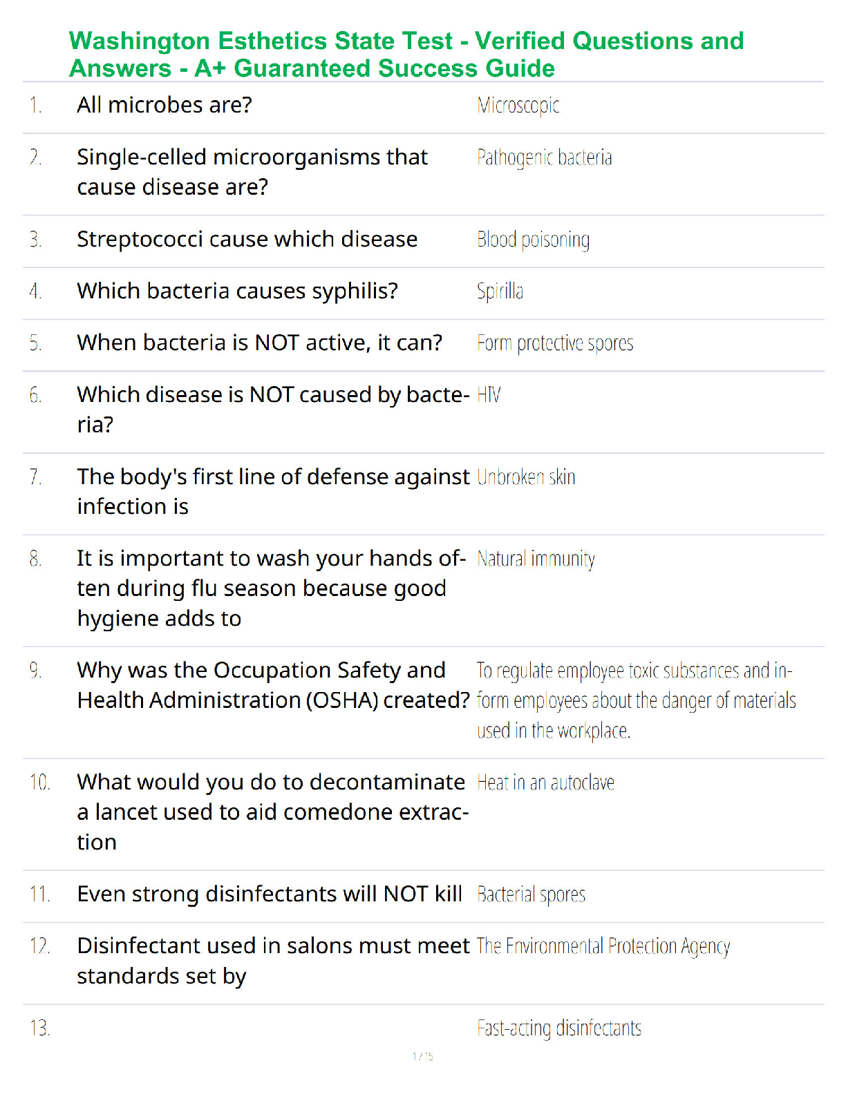Select the answer 'Natural immunity'

[536, 559]
